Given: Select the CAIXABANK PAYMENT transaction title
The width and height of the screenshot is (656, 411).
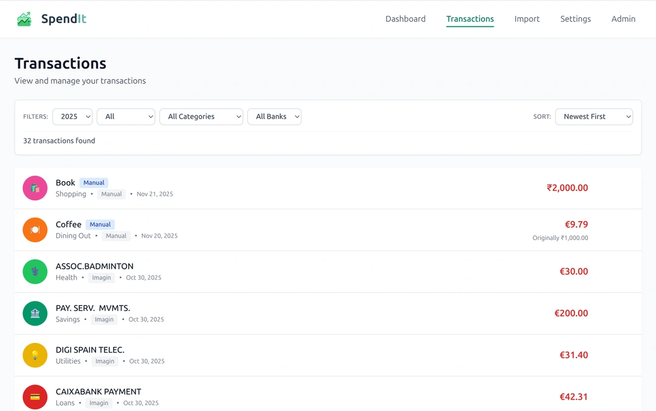Looking at the screenshot, I should click(x=98, y=392).
